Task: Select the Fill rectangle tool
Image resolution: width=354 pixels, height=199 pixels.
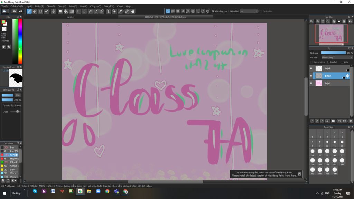Action: tap(60, 11)
